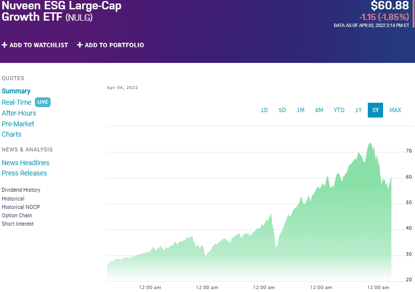
Task: View Press Releases
Action: 24,173
